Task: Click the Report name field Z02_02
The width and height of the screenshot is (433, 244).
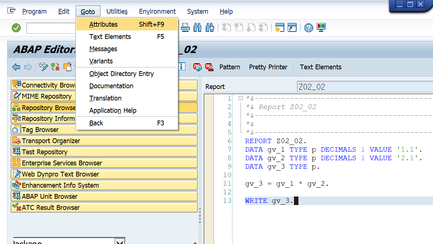Action: [365, 87]
